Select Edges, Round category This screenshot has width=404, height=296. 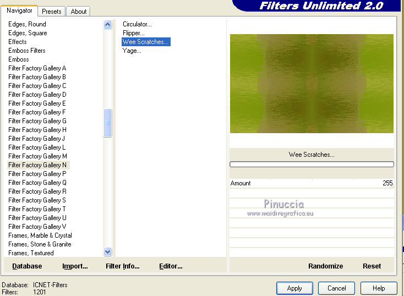pyautogui.click(x=27, y=24)
